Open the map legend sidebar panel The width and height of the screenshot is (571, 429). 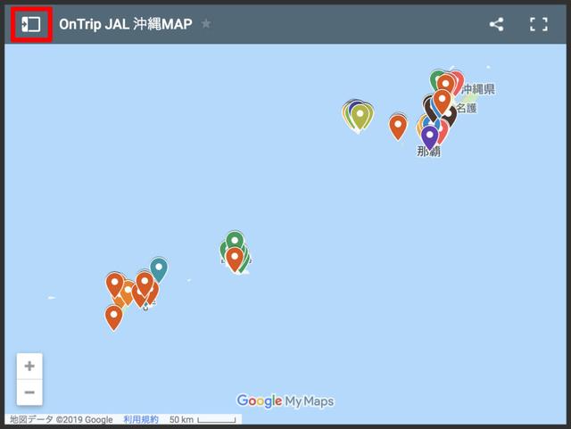pos(31,24)
